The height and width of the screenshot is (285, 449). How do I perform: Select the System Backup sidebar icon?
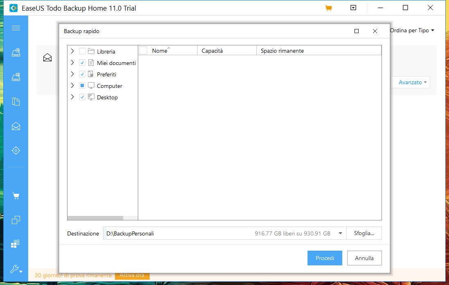click(16, 77)
